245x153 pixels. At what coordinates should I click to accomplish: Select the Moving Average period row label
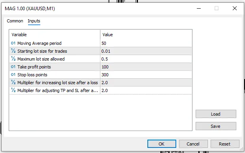[x=40, y=43]
